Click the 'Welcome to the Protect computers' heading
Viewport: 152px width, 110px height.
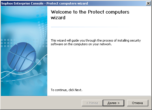pos(90,12)
